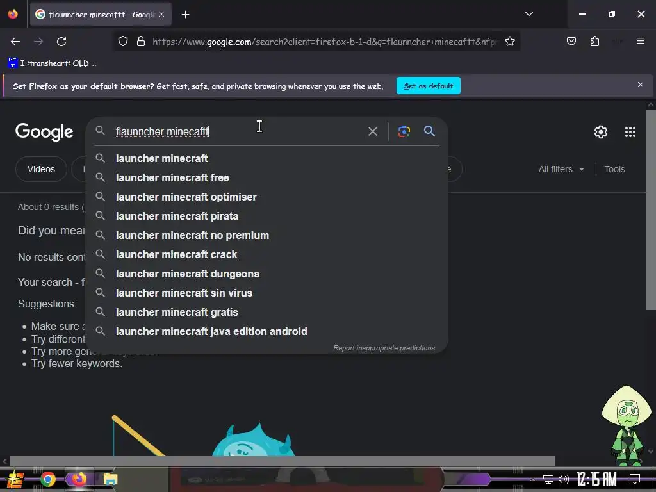The image size is (656, 492).
Task: Open the notification center icon
Action: coord(635,479)
